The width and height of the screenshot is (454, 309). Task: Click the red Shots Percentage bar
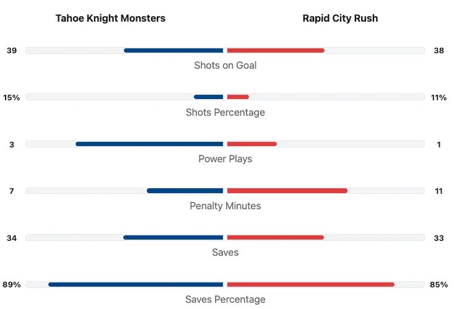pyautogui.click(x=238, y=97)
